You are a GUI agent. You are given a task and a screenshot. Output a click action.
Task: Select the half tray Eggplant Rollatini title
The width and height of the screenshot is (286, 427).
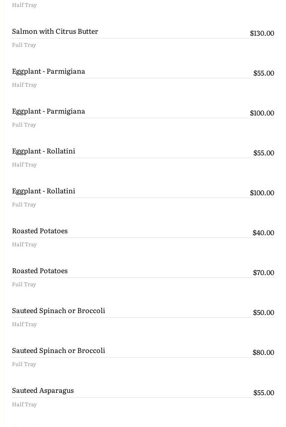coord(43,151)
